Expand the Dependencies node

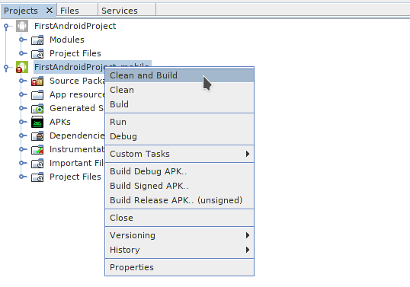coord(21,136)
